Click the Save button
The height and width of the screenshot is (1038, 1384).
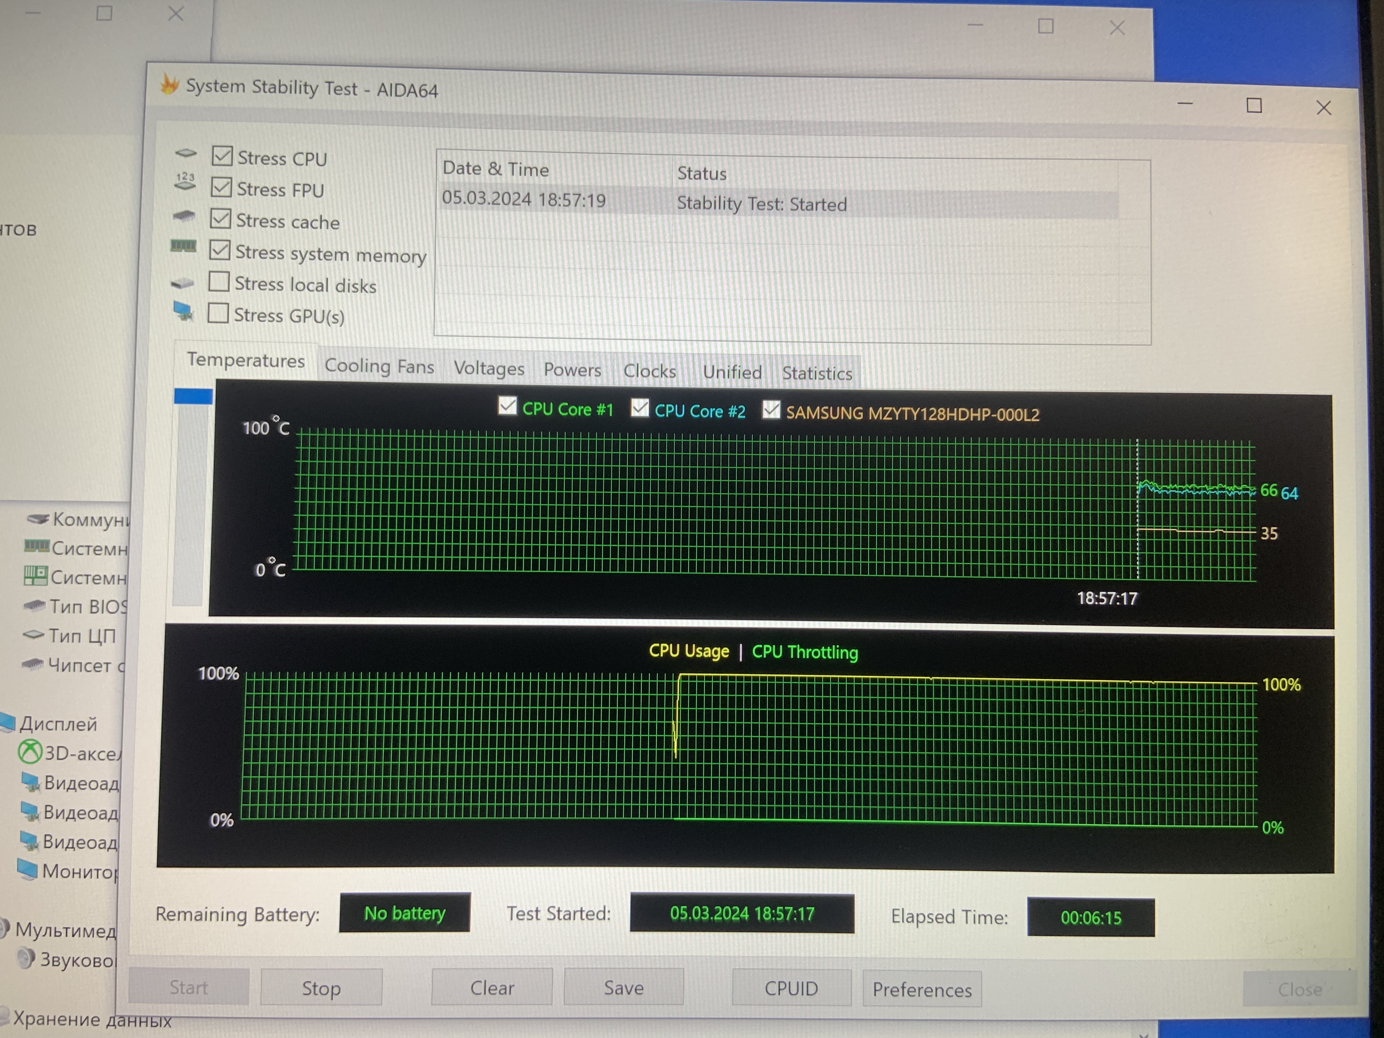[623, 987]
